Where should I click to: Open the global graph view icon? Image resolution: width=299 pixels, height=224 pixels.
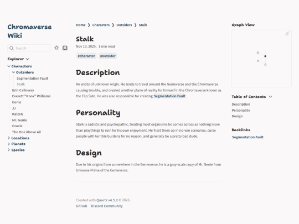coord(287,33)
